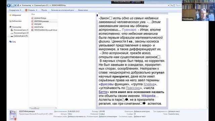Click Слайд 1 in the Название field
The image size is (215, 121).
pos(102,114)
